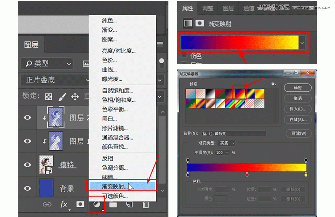Open the 类型 filter dropdown

click(x=47, y=64)
